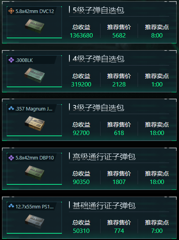Open the 高级通行证子弹包 title
This screenshot has height=240, width=179.
(x=104, y=157)
